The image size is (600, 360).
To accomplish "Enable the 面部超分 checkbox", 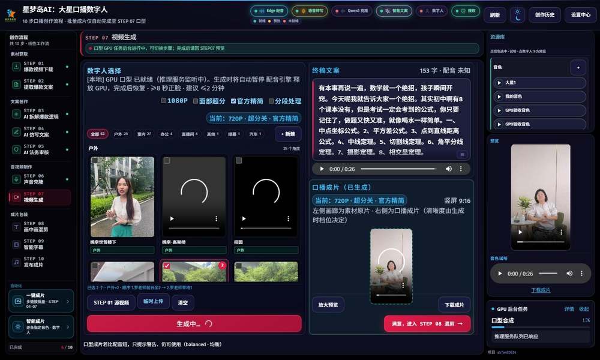I will click(196, 101).
